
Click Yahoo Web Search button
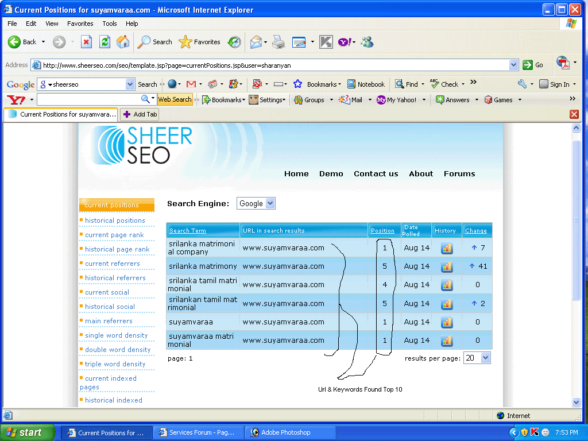(x=175, y=99)
